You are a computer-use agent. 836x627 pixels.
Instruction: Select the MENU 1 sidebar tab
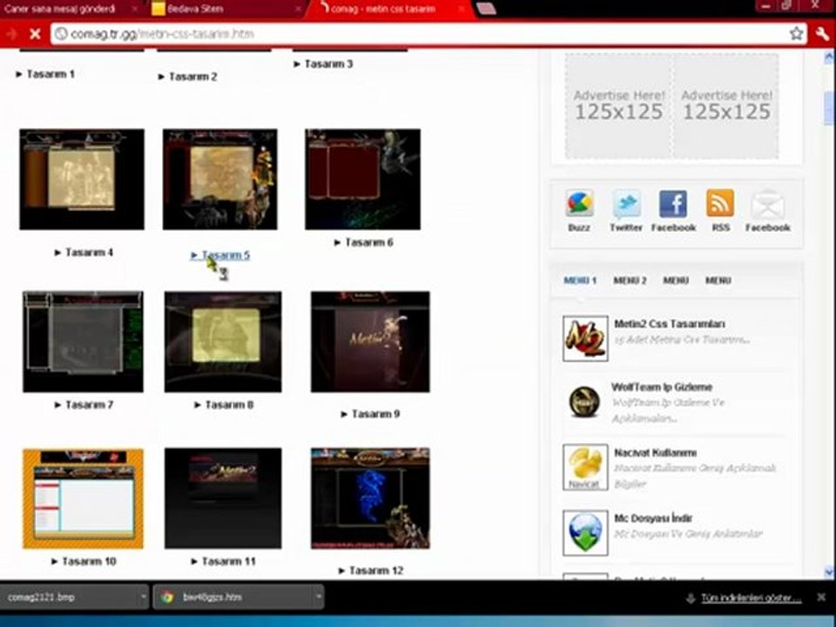[580, 280]
